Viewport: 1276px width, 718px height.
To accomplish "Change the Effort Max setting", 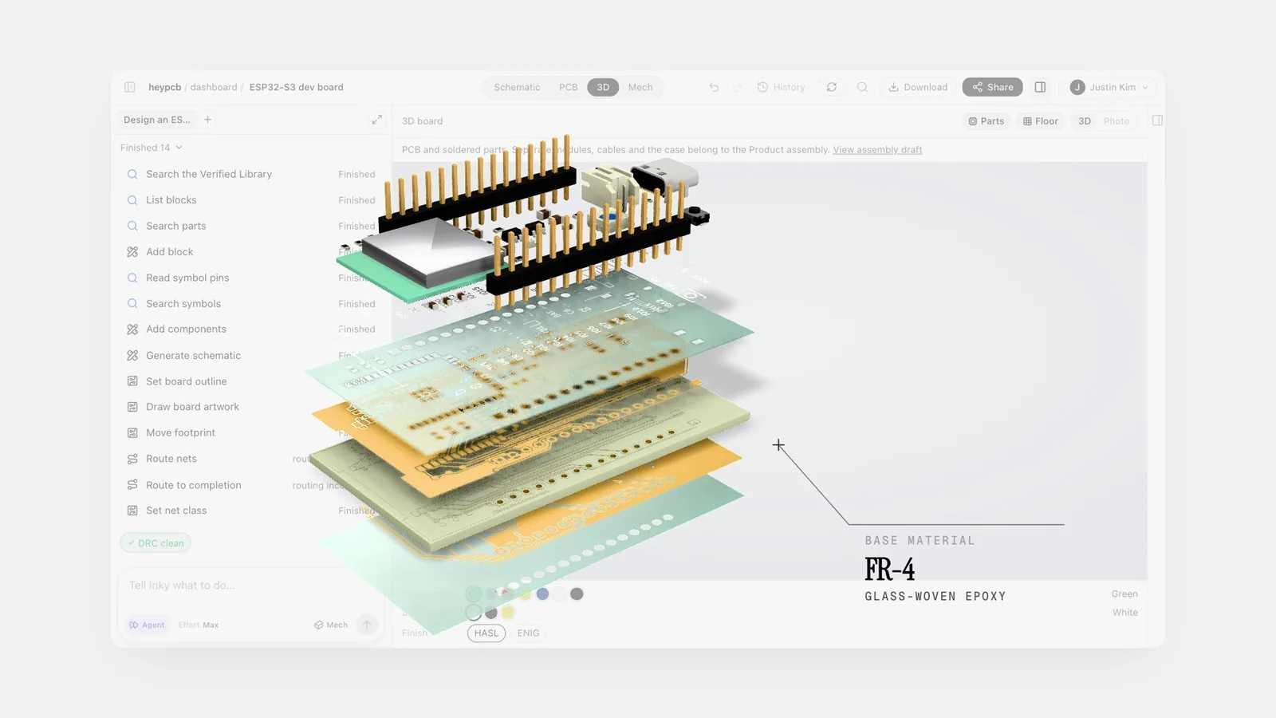I will pyautogui.click(x=199, y=625).
